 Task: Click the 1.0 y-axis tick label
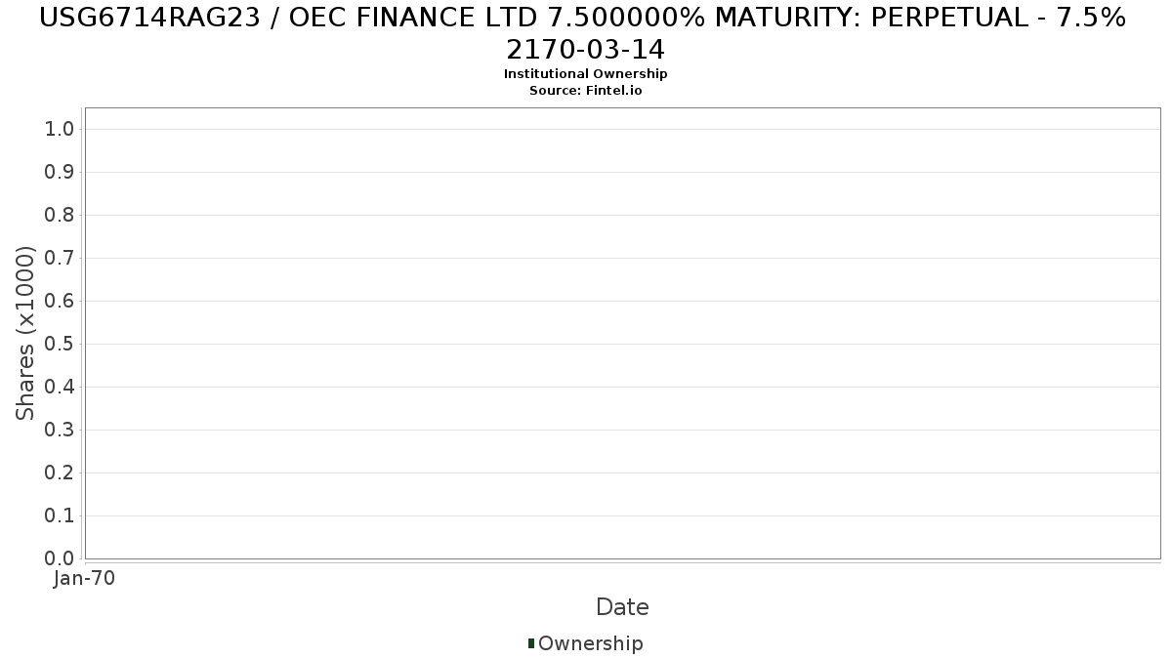point(59,129)
